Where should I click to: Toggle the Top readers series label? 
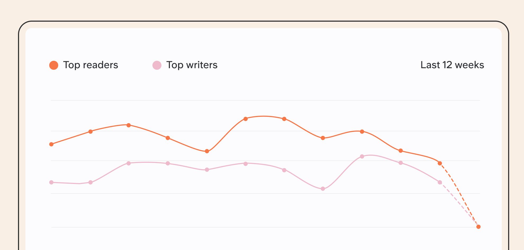point(91,65)
